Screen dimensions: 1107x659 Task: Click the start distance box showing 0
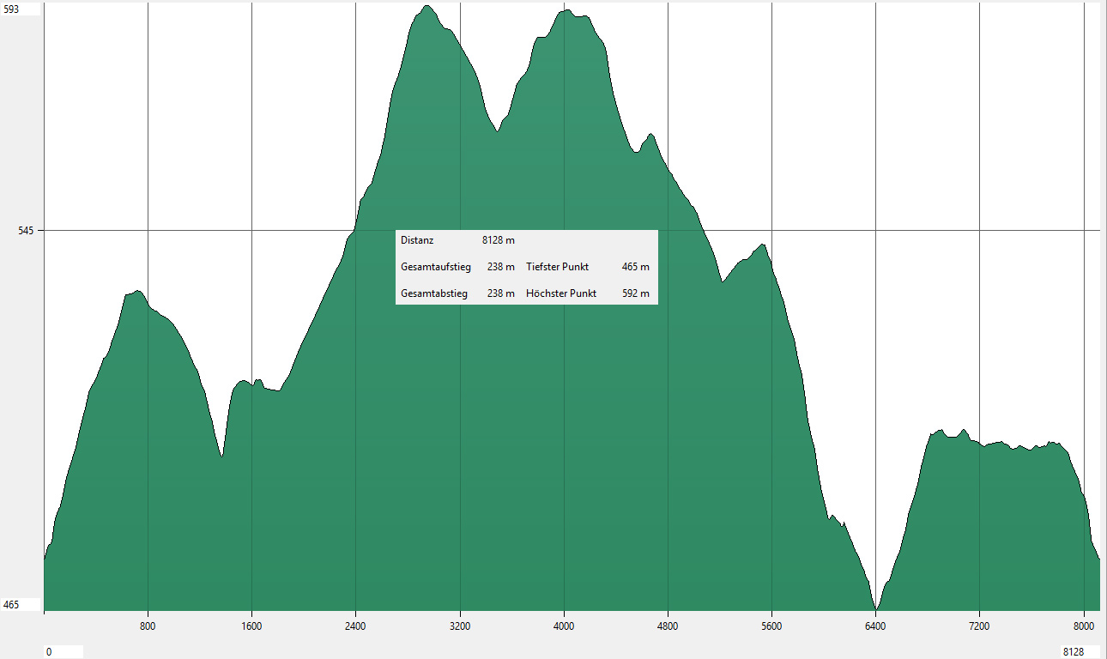pyautogui.click(x=63, y=652)
